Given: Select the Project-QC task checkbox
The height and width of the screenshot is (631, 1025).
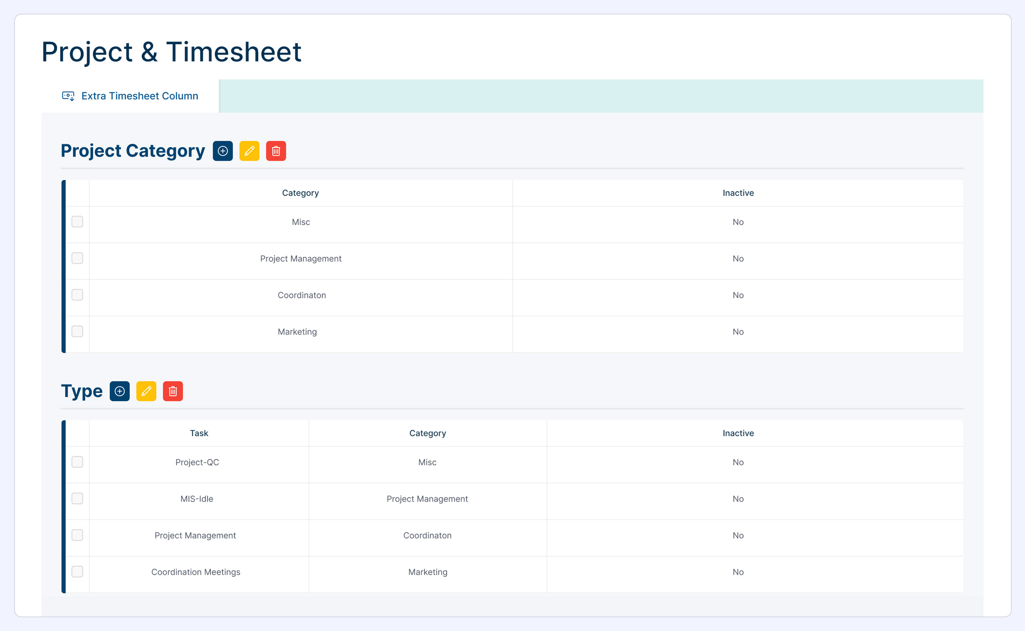Looking at the screenshot, I should 77,462.
